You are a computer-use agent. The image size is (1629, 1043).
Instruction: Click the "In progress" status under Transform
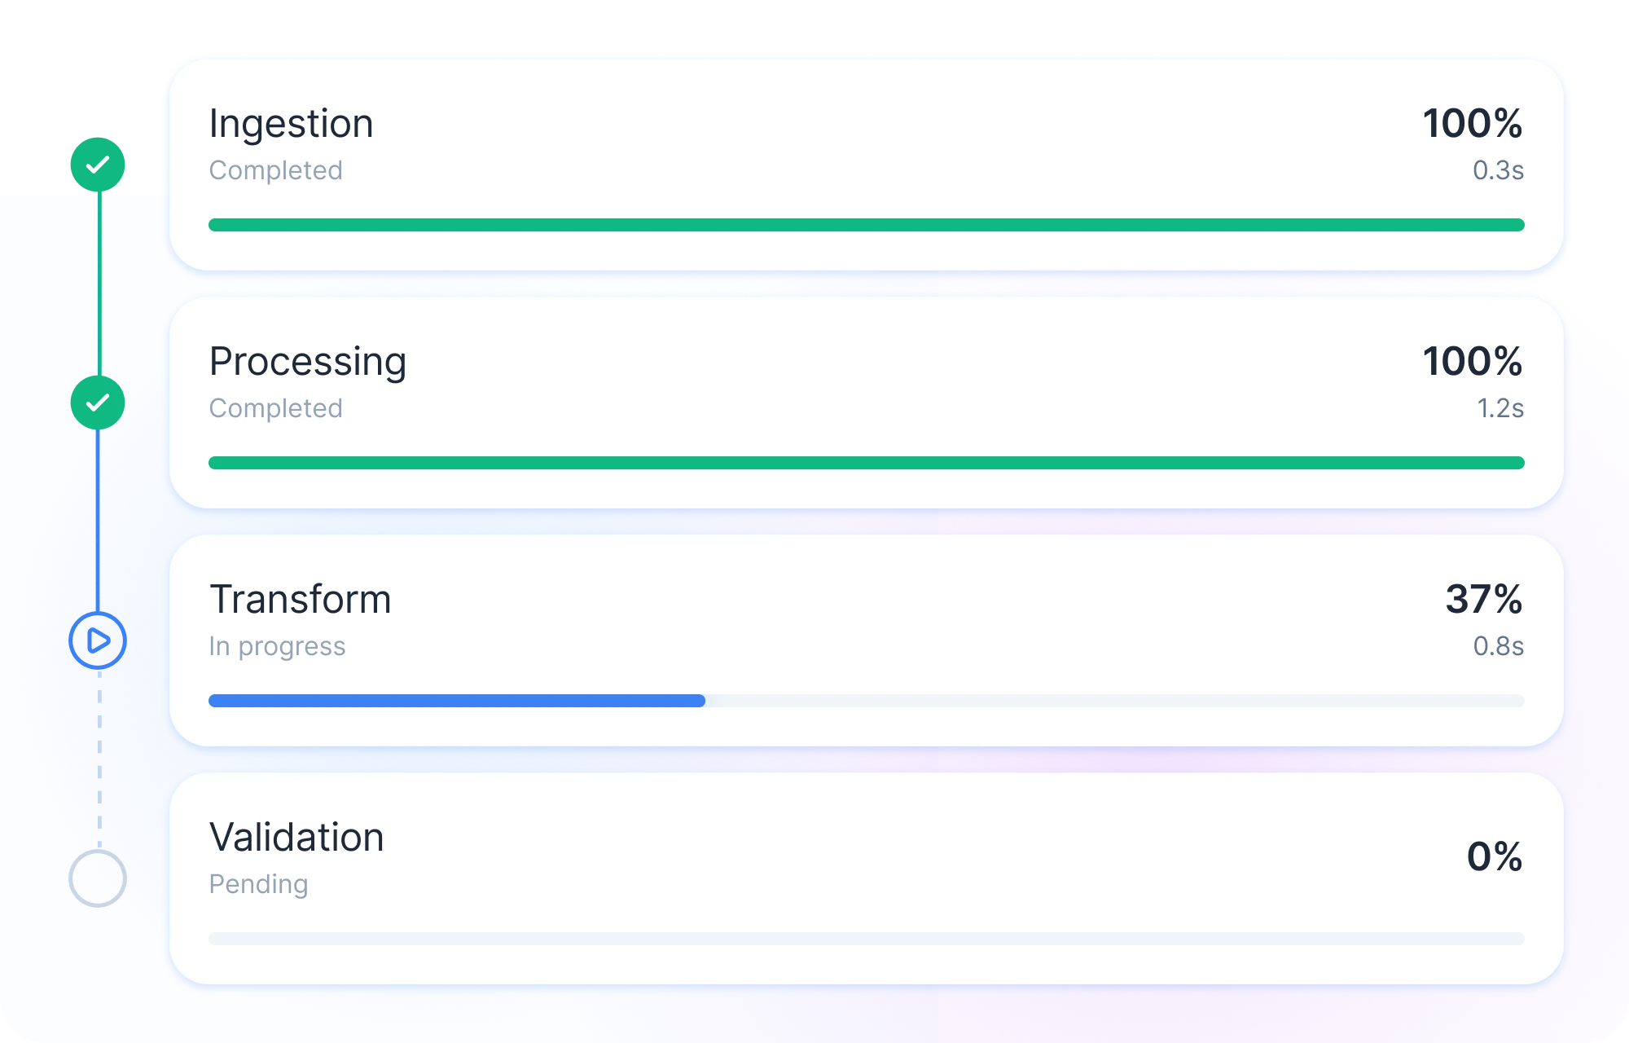[277, 646]
